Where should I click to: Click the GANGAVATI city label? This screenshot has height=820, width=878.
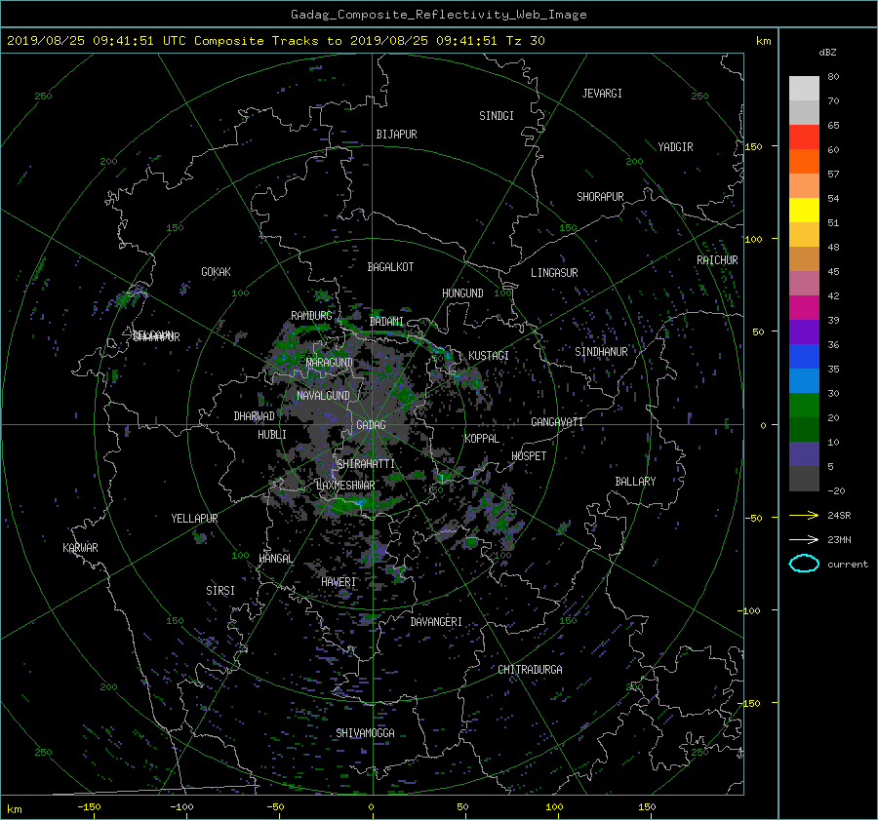pyautogui.click(x=557, y=421)
